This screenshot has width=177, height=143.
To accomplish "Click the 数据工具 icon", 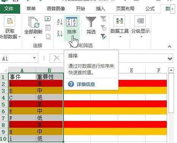I will 119,21.
